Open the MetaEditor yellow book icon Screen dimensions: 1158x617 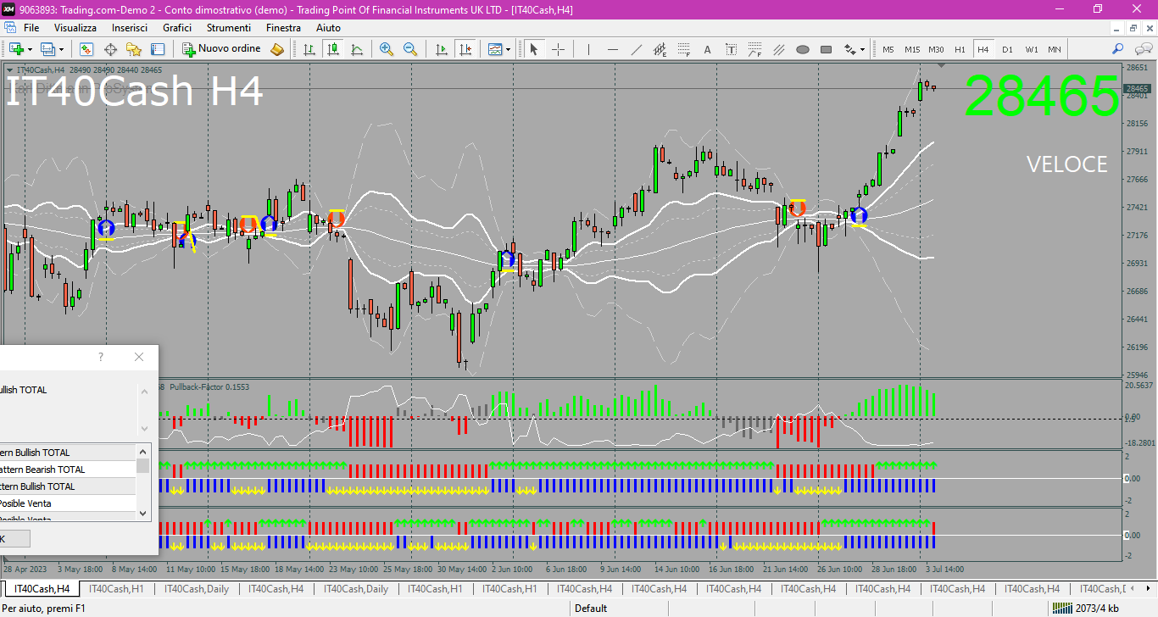tap(277, 49)
